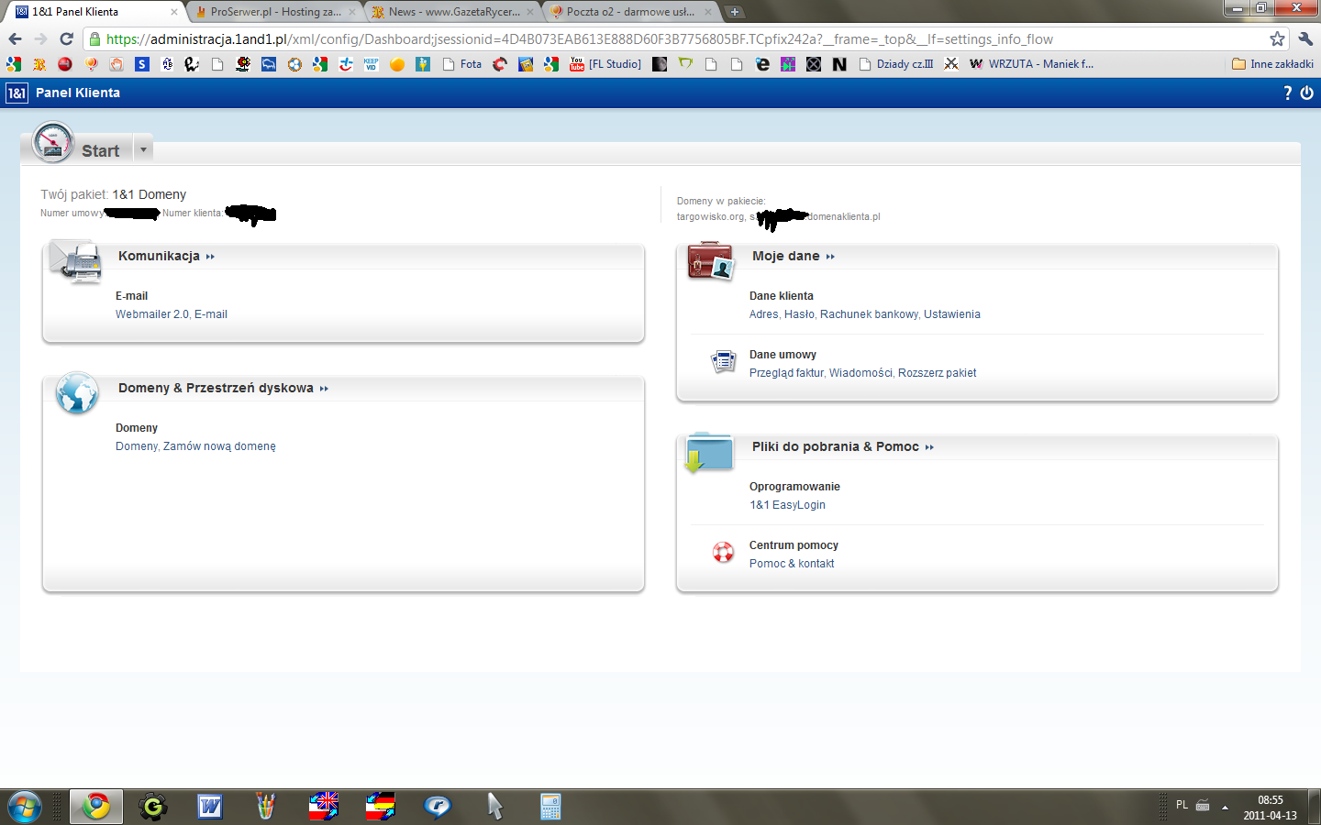Click the globe icon for Domeny section
The height and width of the screenshot is (825, 1321).
click(77, 393)
